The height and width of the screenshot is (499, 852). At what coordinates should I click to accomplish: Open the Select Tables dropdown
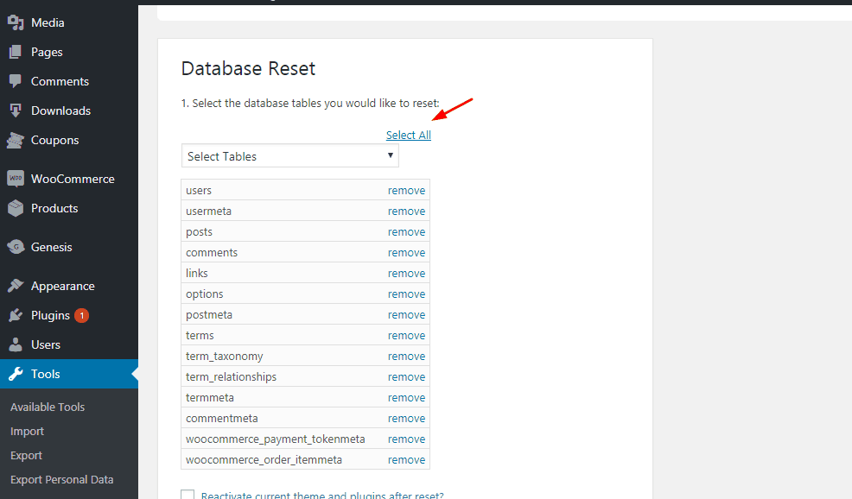coord(289,156)
